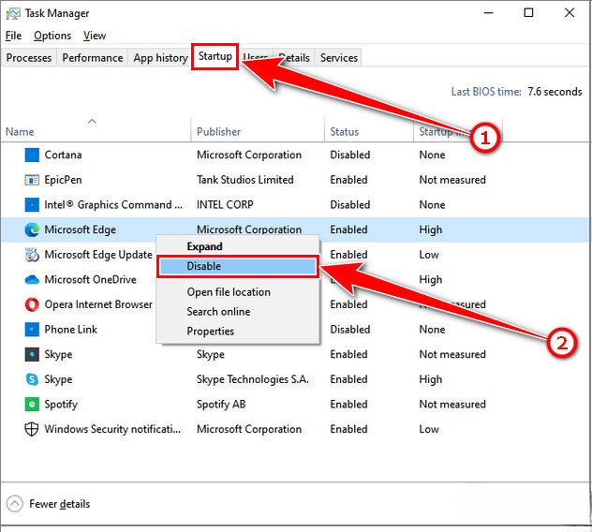Click the sort arrow above Name
The image size is (592, 532).
coord(92,121)
